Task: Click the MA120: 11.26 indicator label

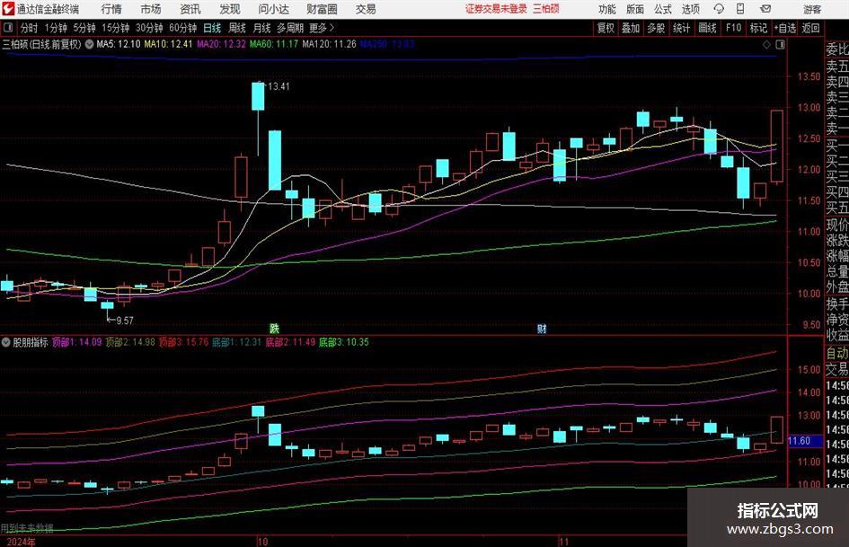Action: tap(329, 44)
